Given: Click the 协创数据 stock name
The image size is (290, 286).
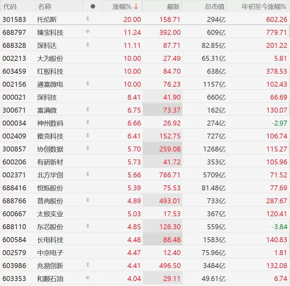Looking at the screenshot, I should (x=50, y=149).
